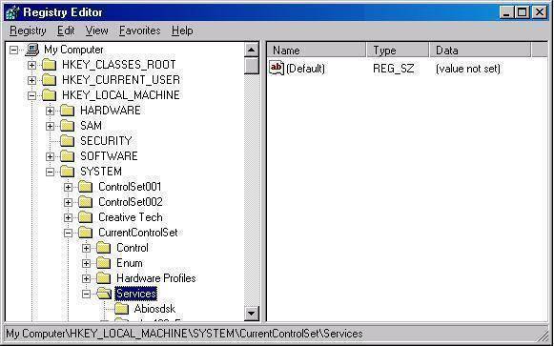Click the open Services folder icon

point(104,294)
